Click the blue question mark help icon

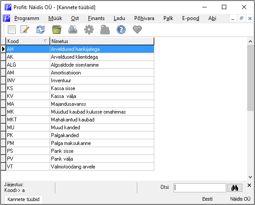(121, 30)
